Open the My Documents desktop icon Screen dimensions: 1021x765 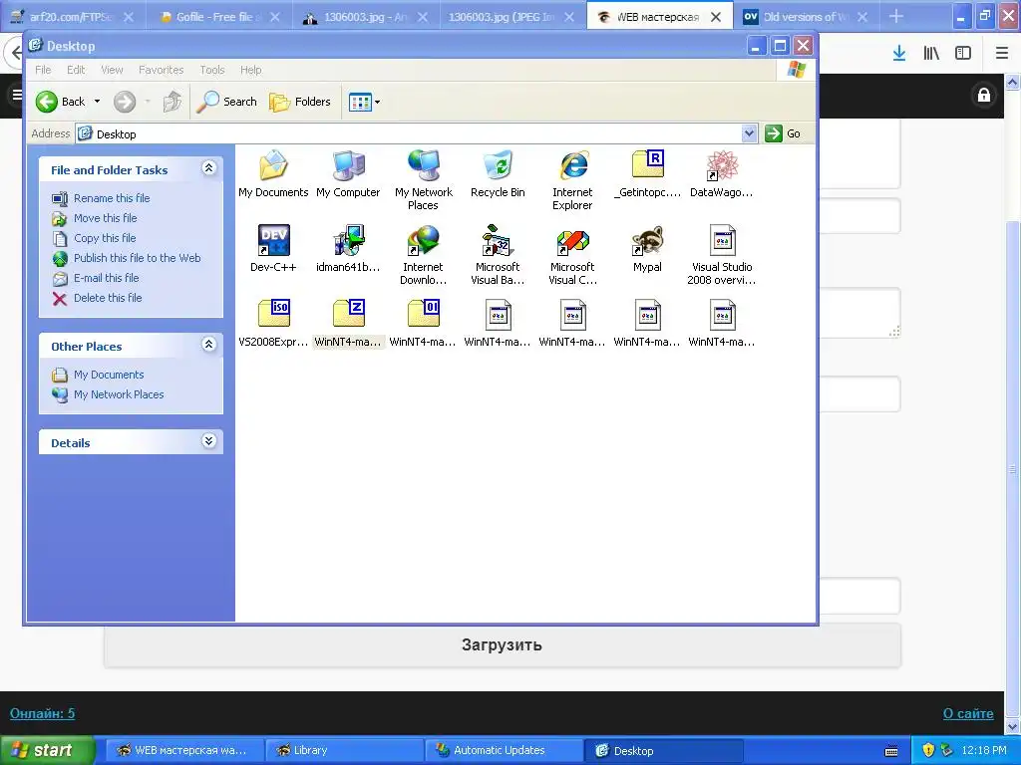pyautogui.click(x=273, y=173)
